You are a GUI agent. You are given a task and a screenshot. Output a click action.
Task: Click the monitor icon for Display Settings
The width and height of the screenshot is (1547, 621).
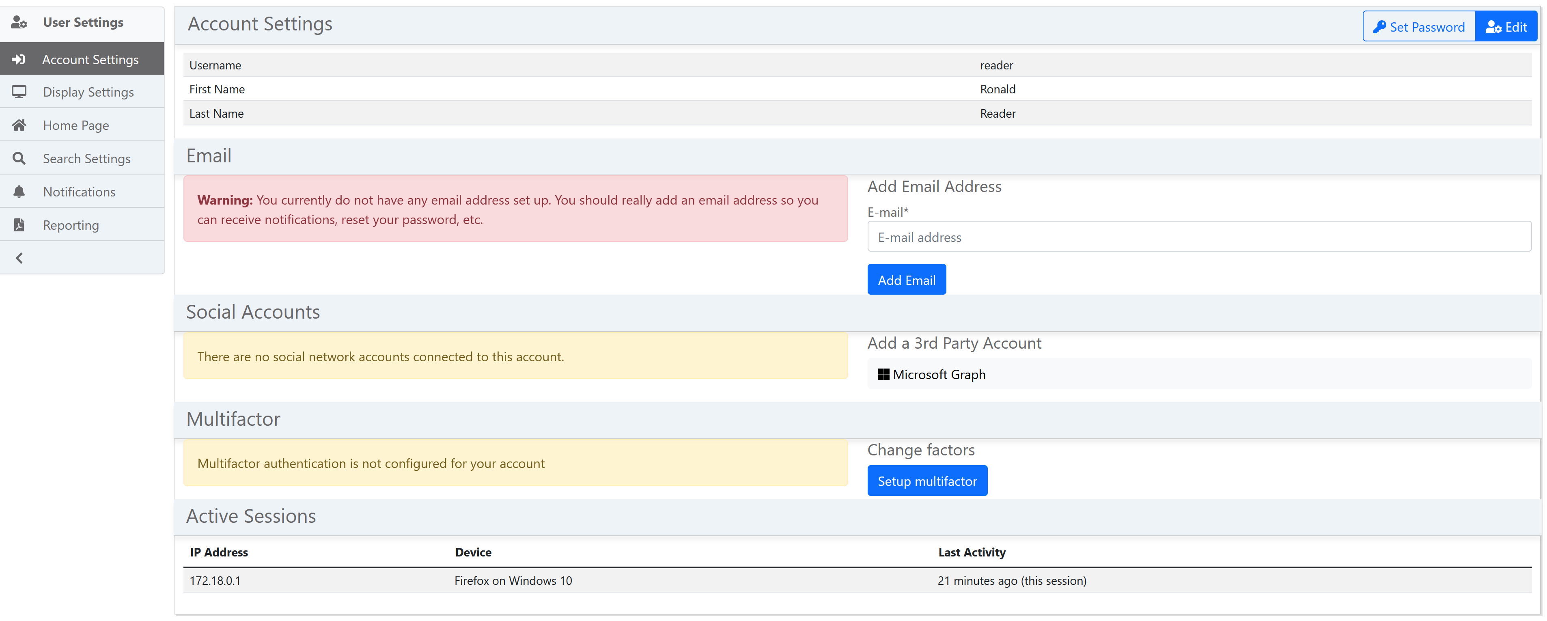point(19,92)
